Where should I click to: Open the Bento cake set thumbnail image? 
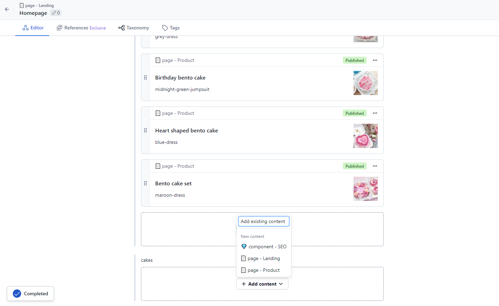pyautogui.click(x=366, y=189)
